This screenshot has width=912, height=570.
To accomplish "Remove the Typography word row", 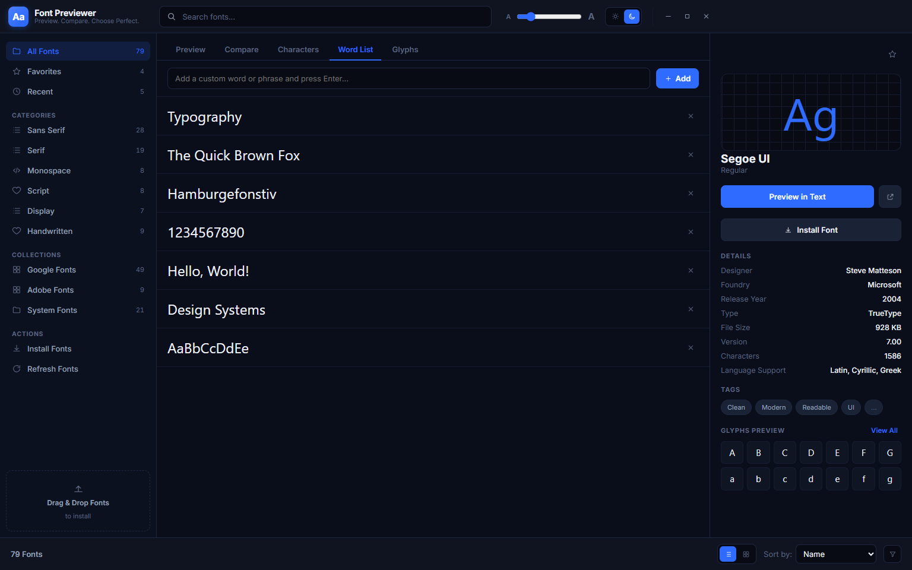I will click(x=691, y=116).
